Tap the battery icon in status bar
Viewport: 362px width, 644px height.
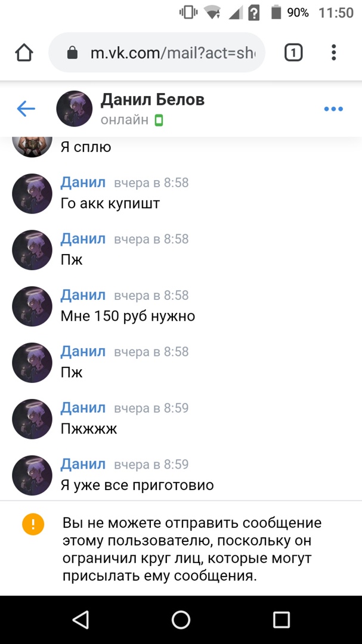point(276,13)
